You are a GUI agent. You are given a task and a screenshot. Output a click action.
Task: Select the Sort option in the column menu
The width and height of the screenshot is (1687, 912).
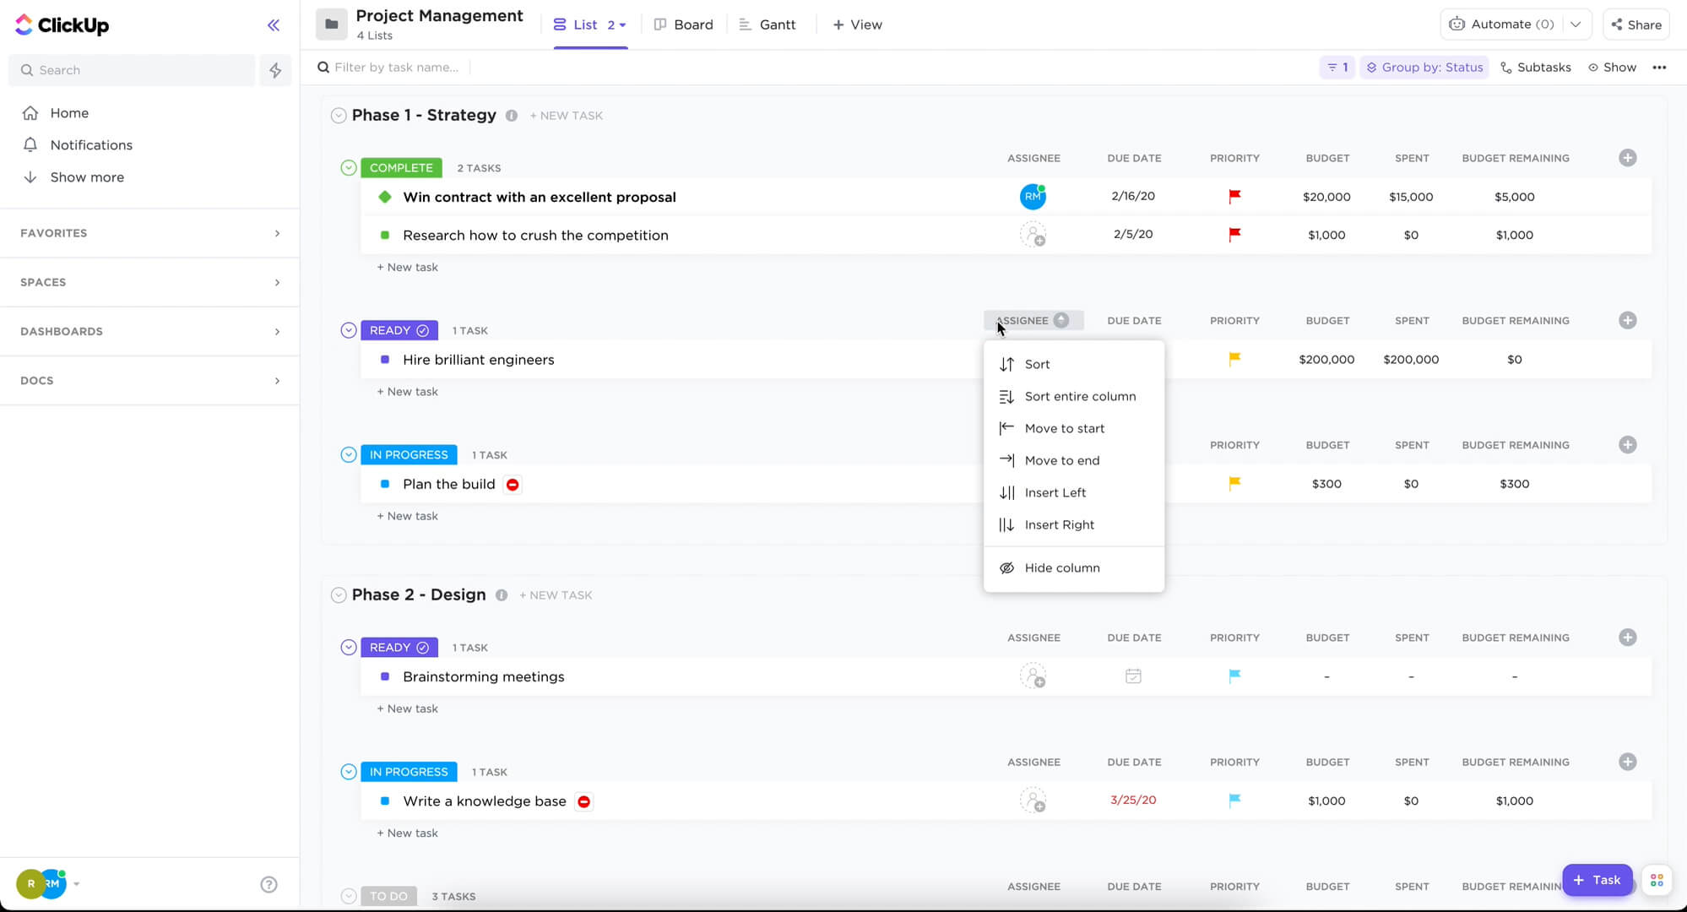(1038, 364)
